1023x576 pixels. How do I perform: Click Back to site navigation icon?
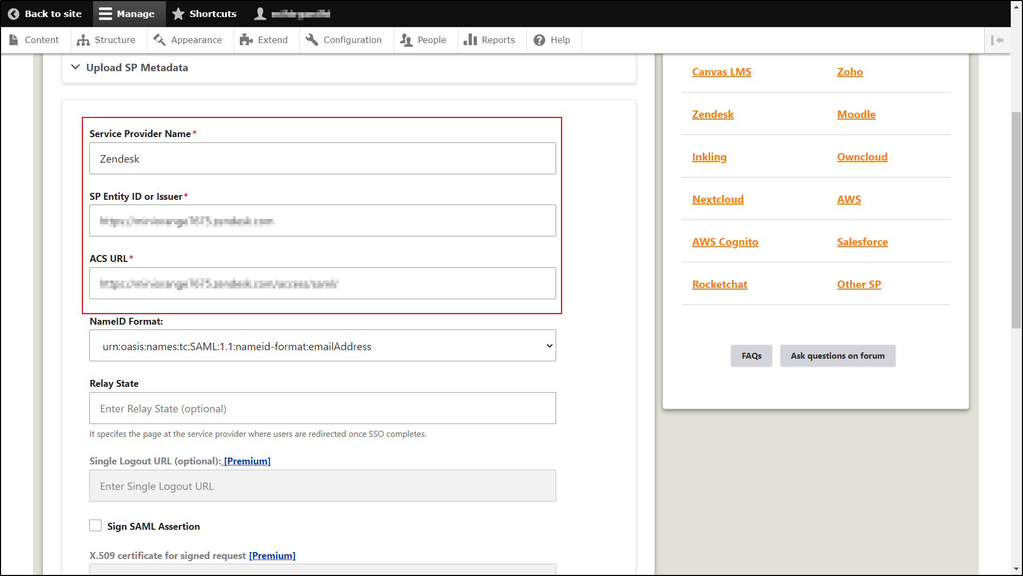pos(13,13)
